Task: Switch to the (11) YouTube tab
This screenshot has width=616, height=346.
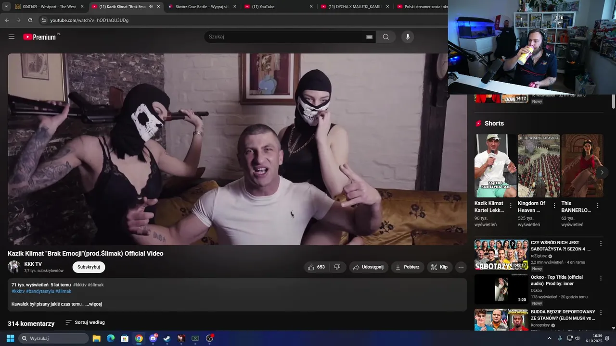Action: 278,7
